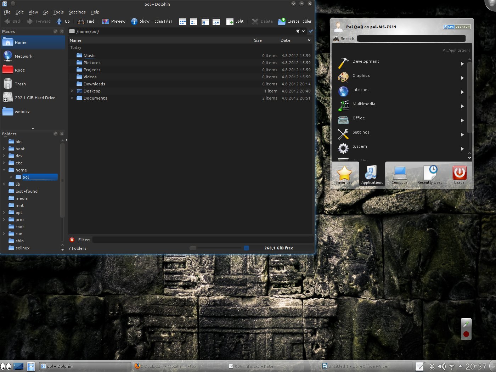Click the Up navigation arrow icon
The height and width of the screenshot is (372, 496).
click(59, 21)
